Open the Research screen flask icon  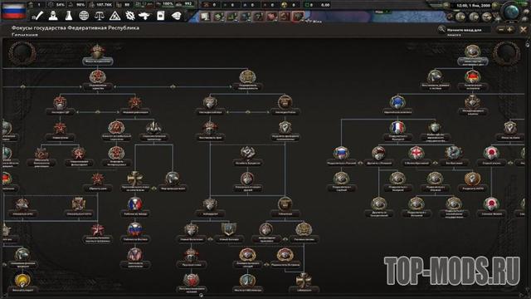tap(69, 16)
